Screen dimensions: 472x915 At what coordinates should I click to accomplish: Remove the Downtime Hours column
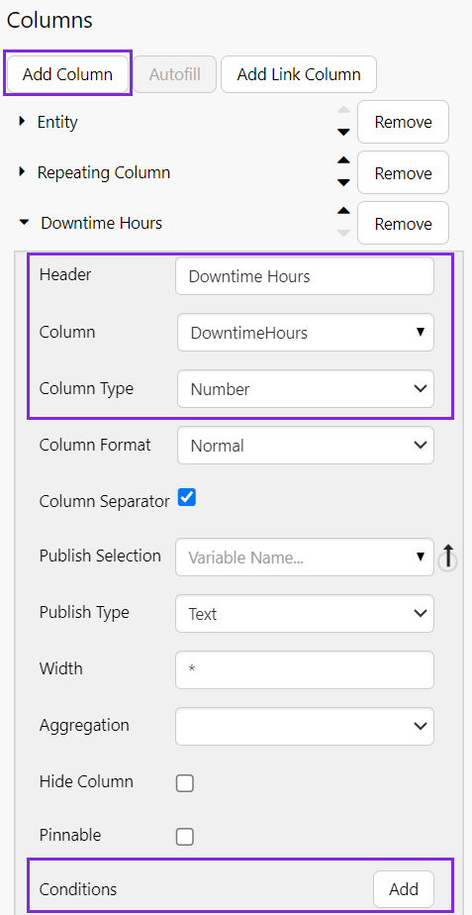(403, 224)
